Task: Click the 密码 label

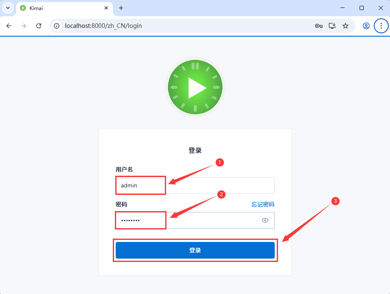Action: 122,204
